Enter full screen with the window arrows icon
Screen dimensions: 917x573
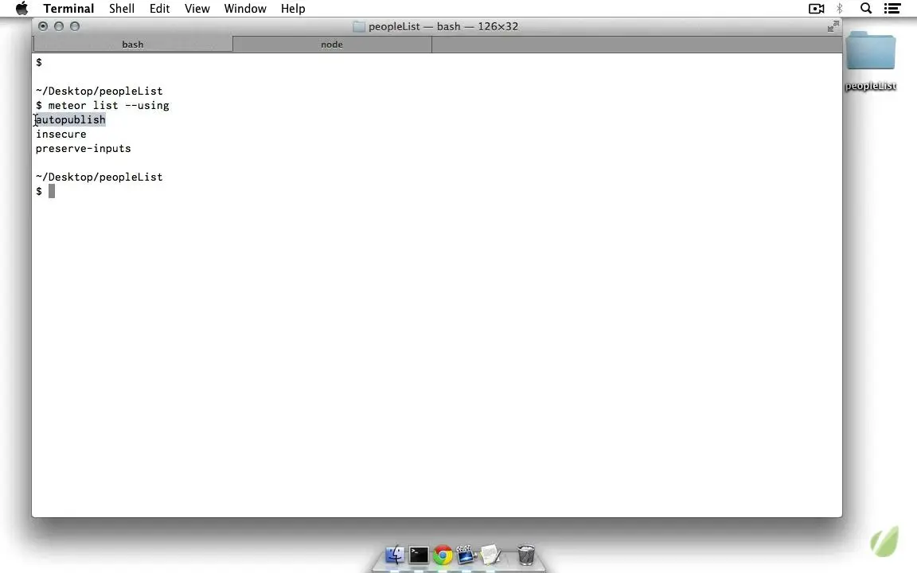click(x=833, y=26)
